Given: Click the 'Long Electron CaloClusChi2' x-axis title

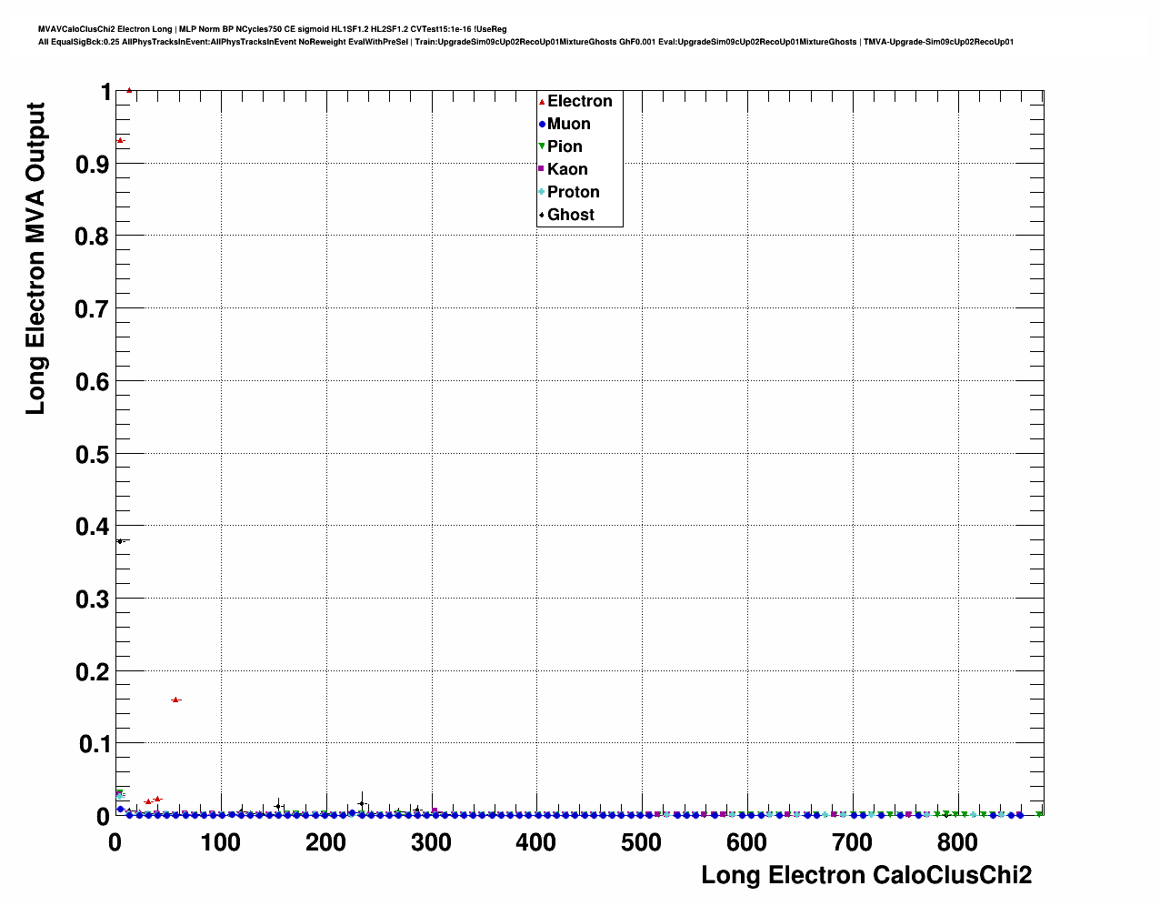Looking at the screenshot, I should [865, 875].
